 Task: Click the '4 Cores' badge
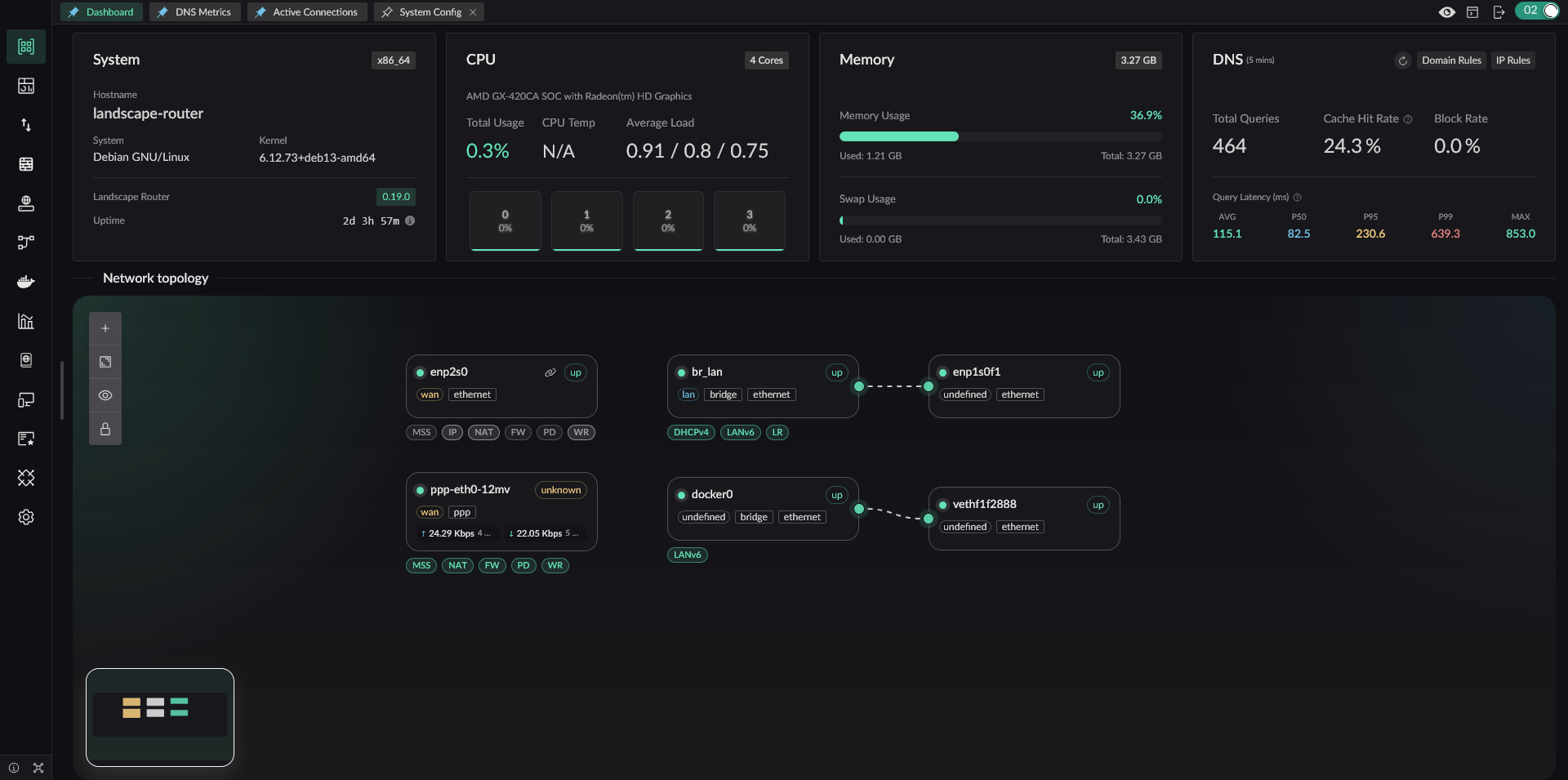[766, 60]
